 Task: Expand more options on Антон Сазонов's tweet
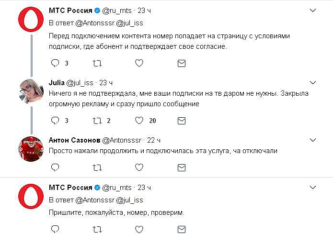313,140
